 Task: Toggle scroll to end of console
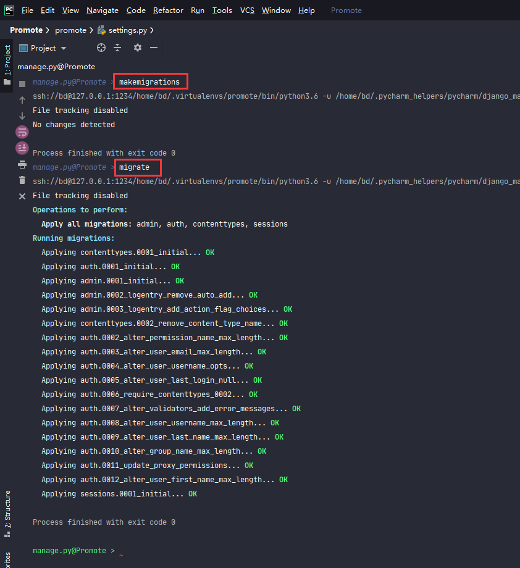[22, 148]
